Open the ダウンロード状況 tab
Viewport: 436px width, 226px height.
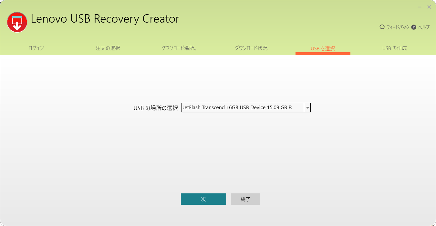click(251, 48)
